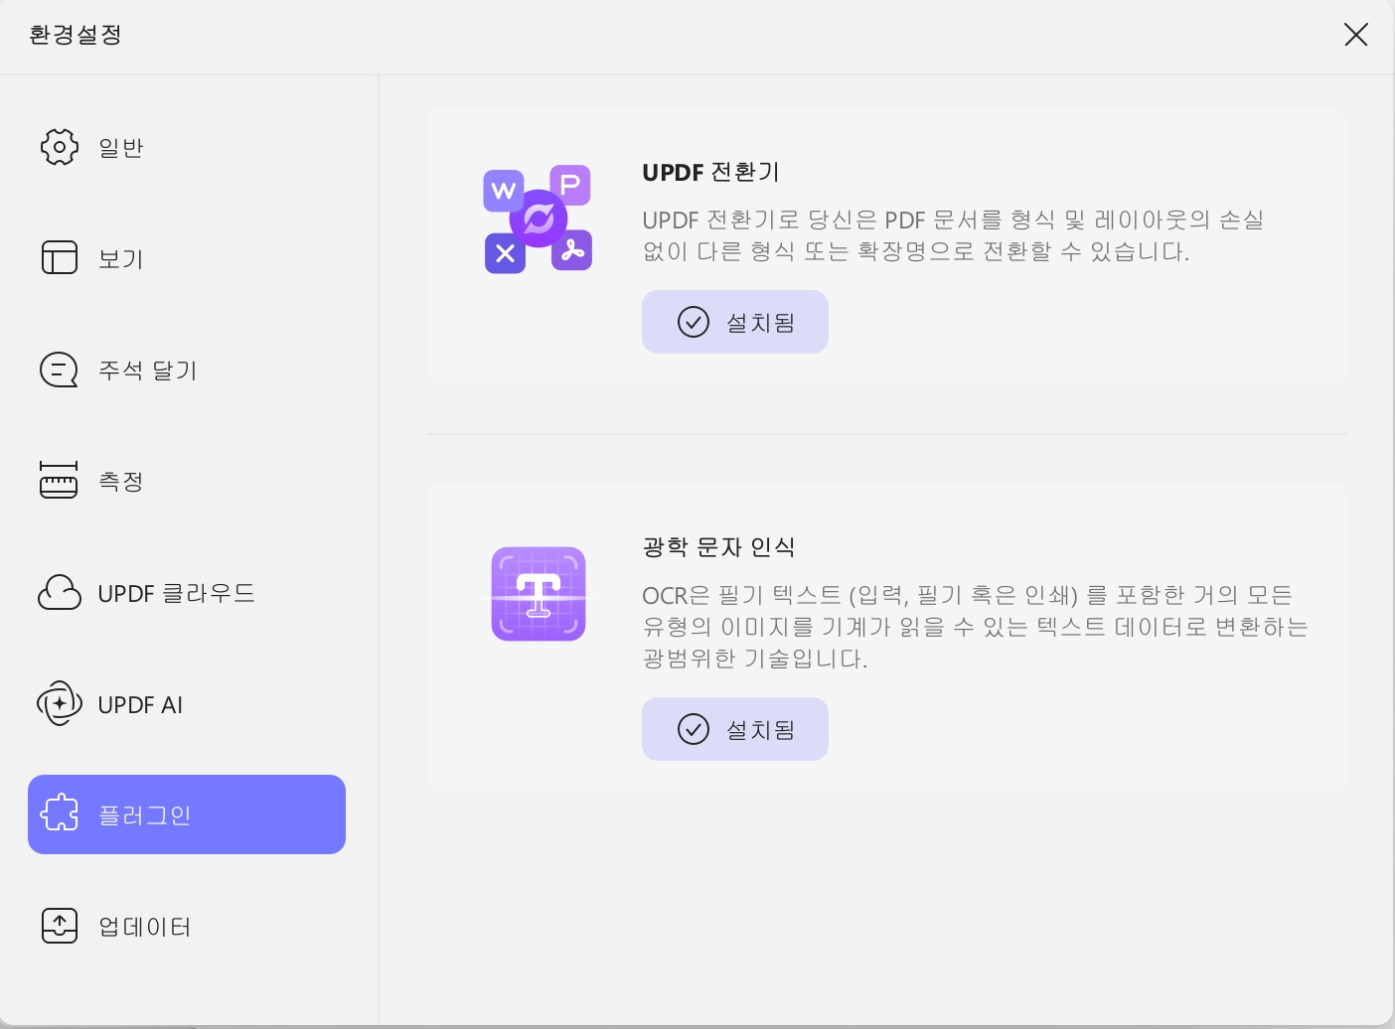Viewport: 1395px width, 1029px height.
Task: Click the OCR description paragraph
Action: click(x=975, y=627)
